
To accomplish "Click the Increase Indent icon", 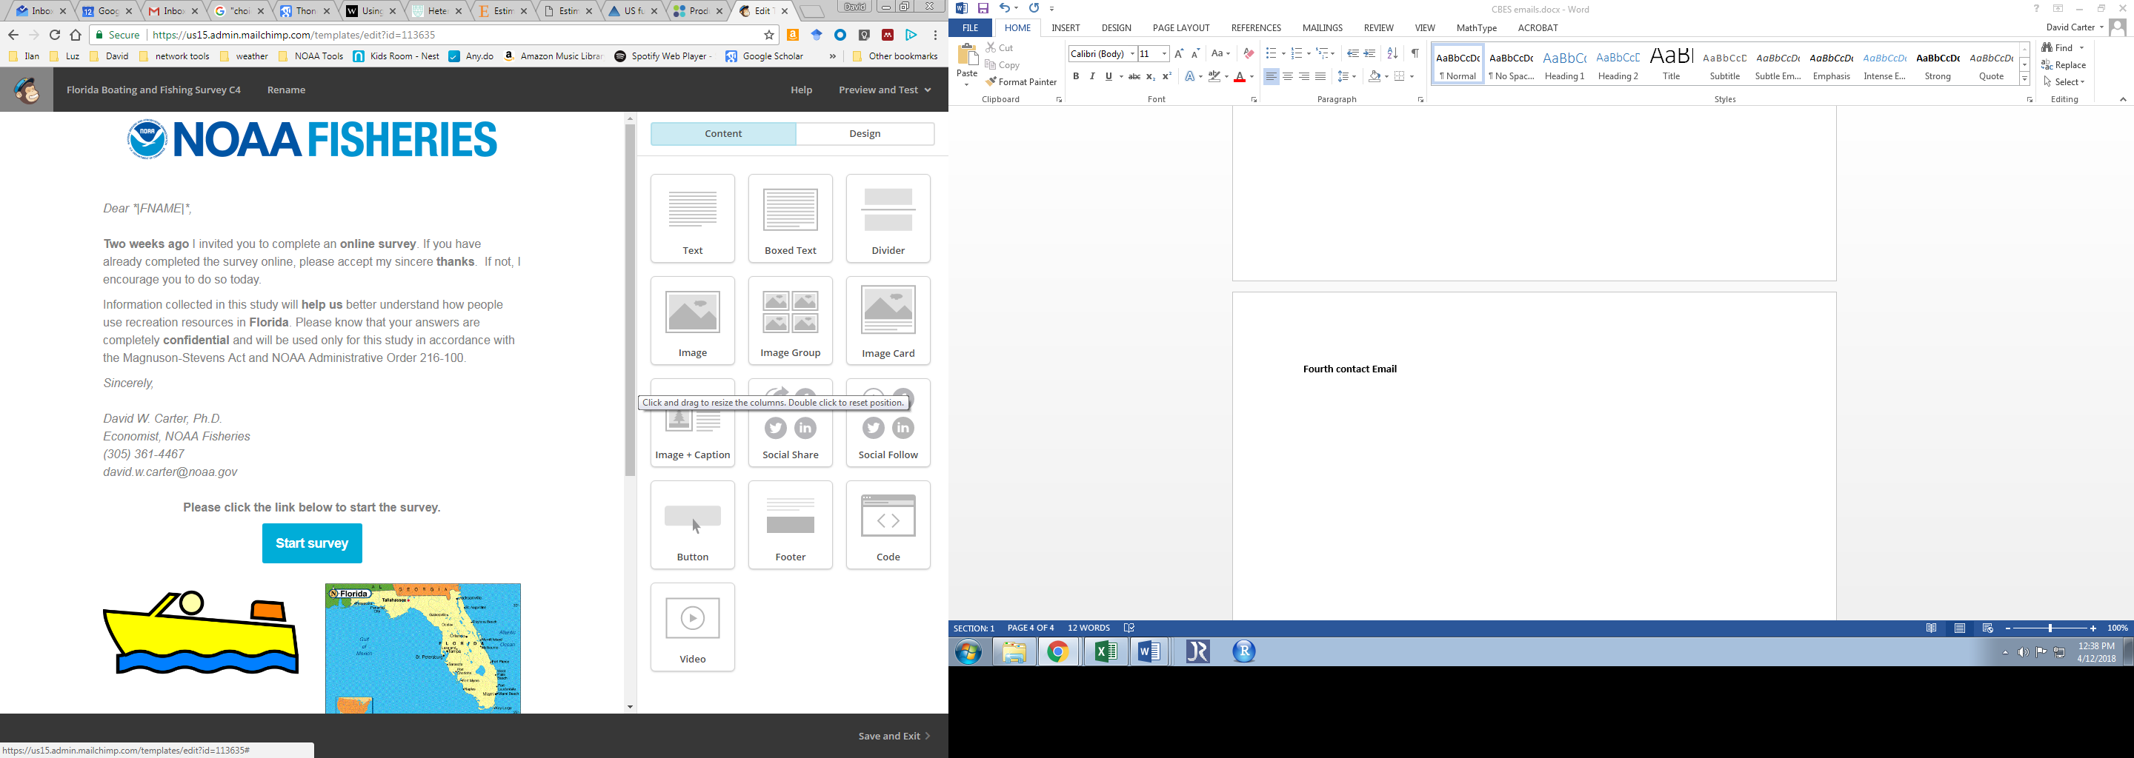I will [x=1370, y=54].
